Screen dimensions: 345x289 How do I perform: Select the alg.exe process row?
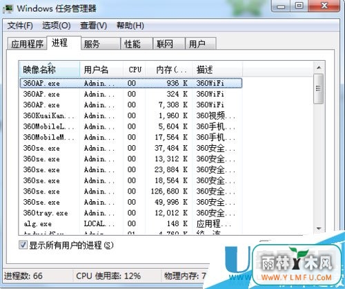point(131,224)
